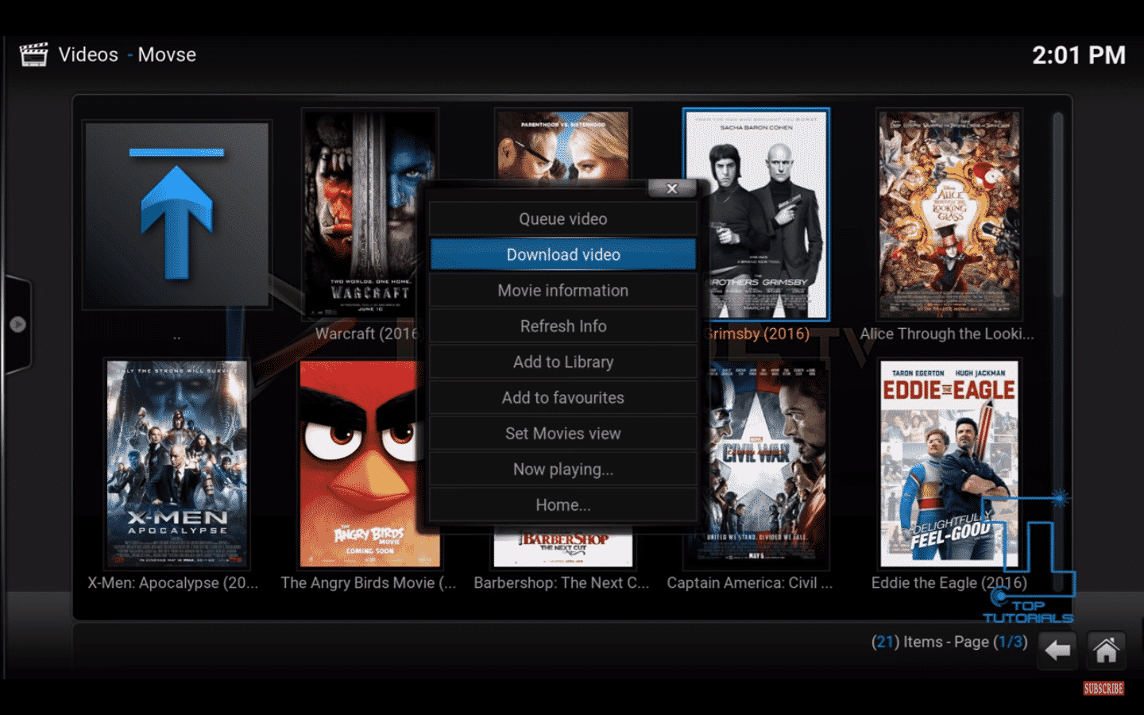Viewport: 1144px width, 715px height.
Task: Click the blue up-arrow parent folder icon
Action: pyautogui.click(x=176, y=214)
